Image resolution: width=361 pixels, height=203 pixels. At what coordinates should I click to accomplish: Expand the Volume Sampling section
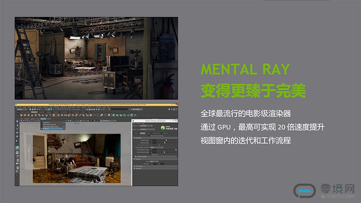(136, 157)
